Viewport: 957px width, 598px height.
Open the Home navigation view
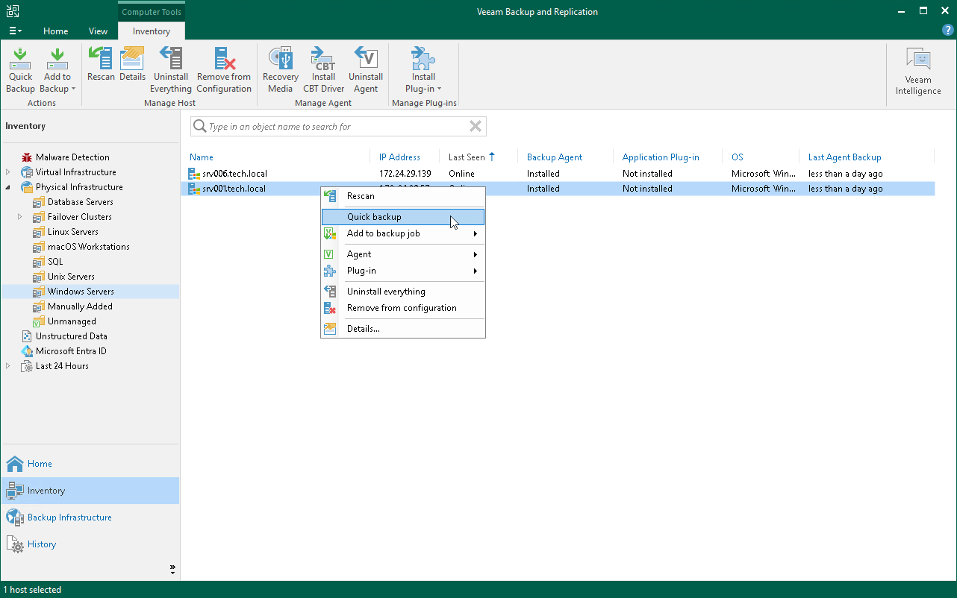click(90, 464)
